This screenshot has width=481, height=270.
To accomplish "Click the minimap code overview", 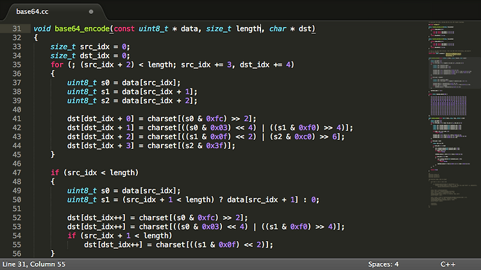I will 454,115.
